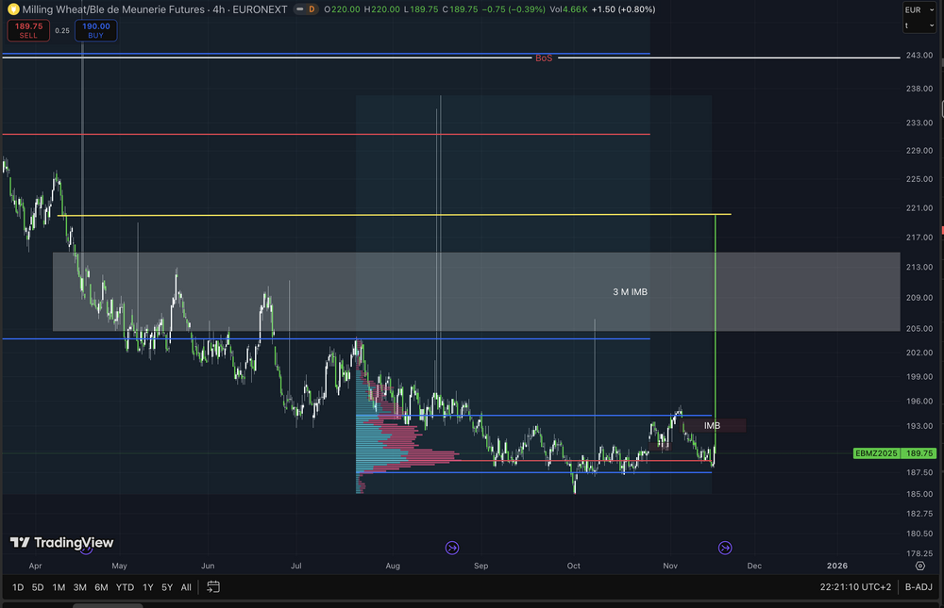
Task: Click the 221.00 price axis label
Action: (x=919, y=208)
